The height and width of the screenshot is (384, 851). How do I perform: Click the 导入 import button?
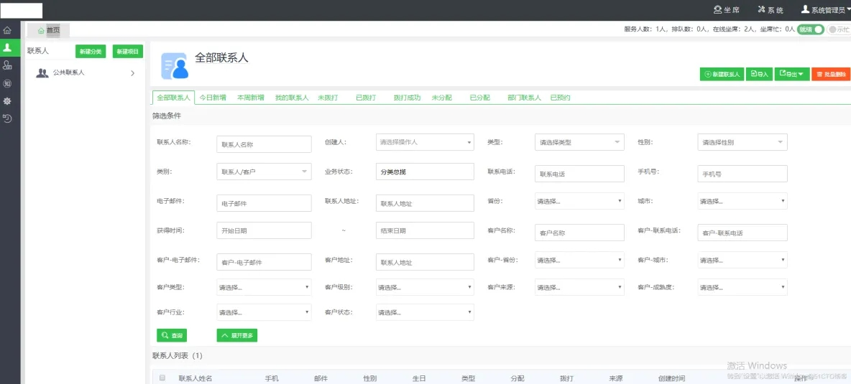point(759,74)
